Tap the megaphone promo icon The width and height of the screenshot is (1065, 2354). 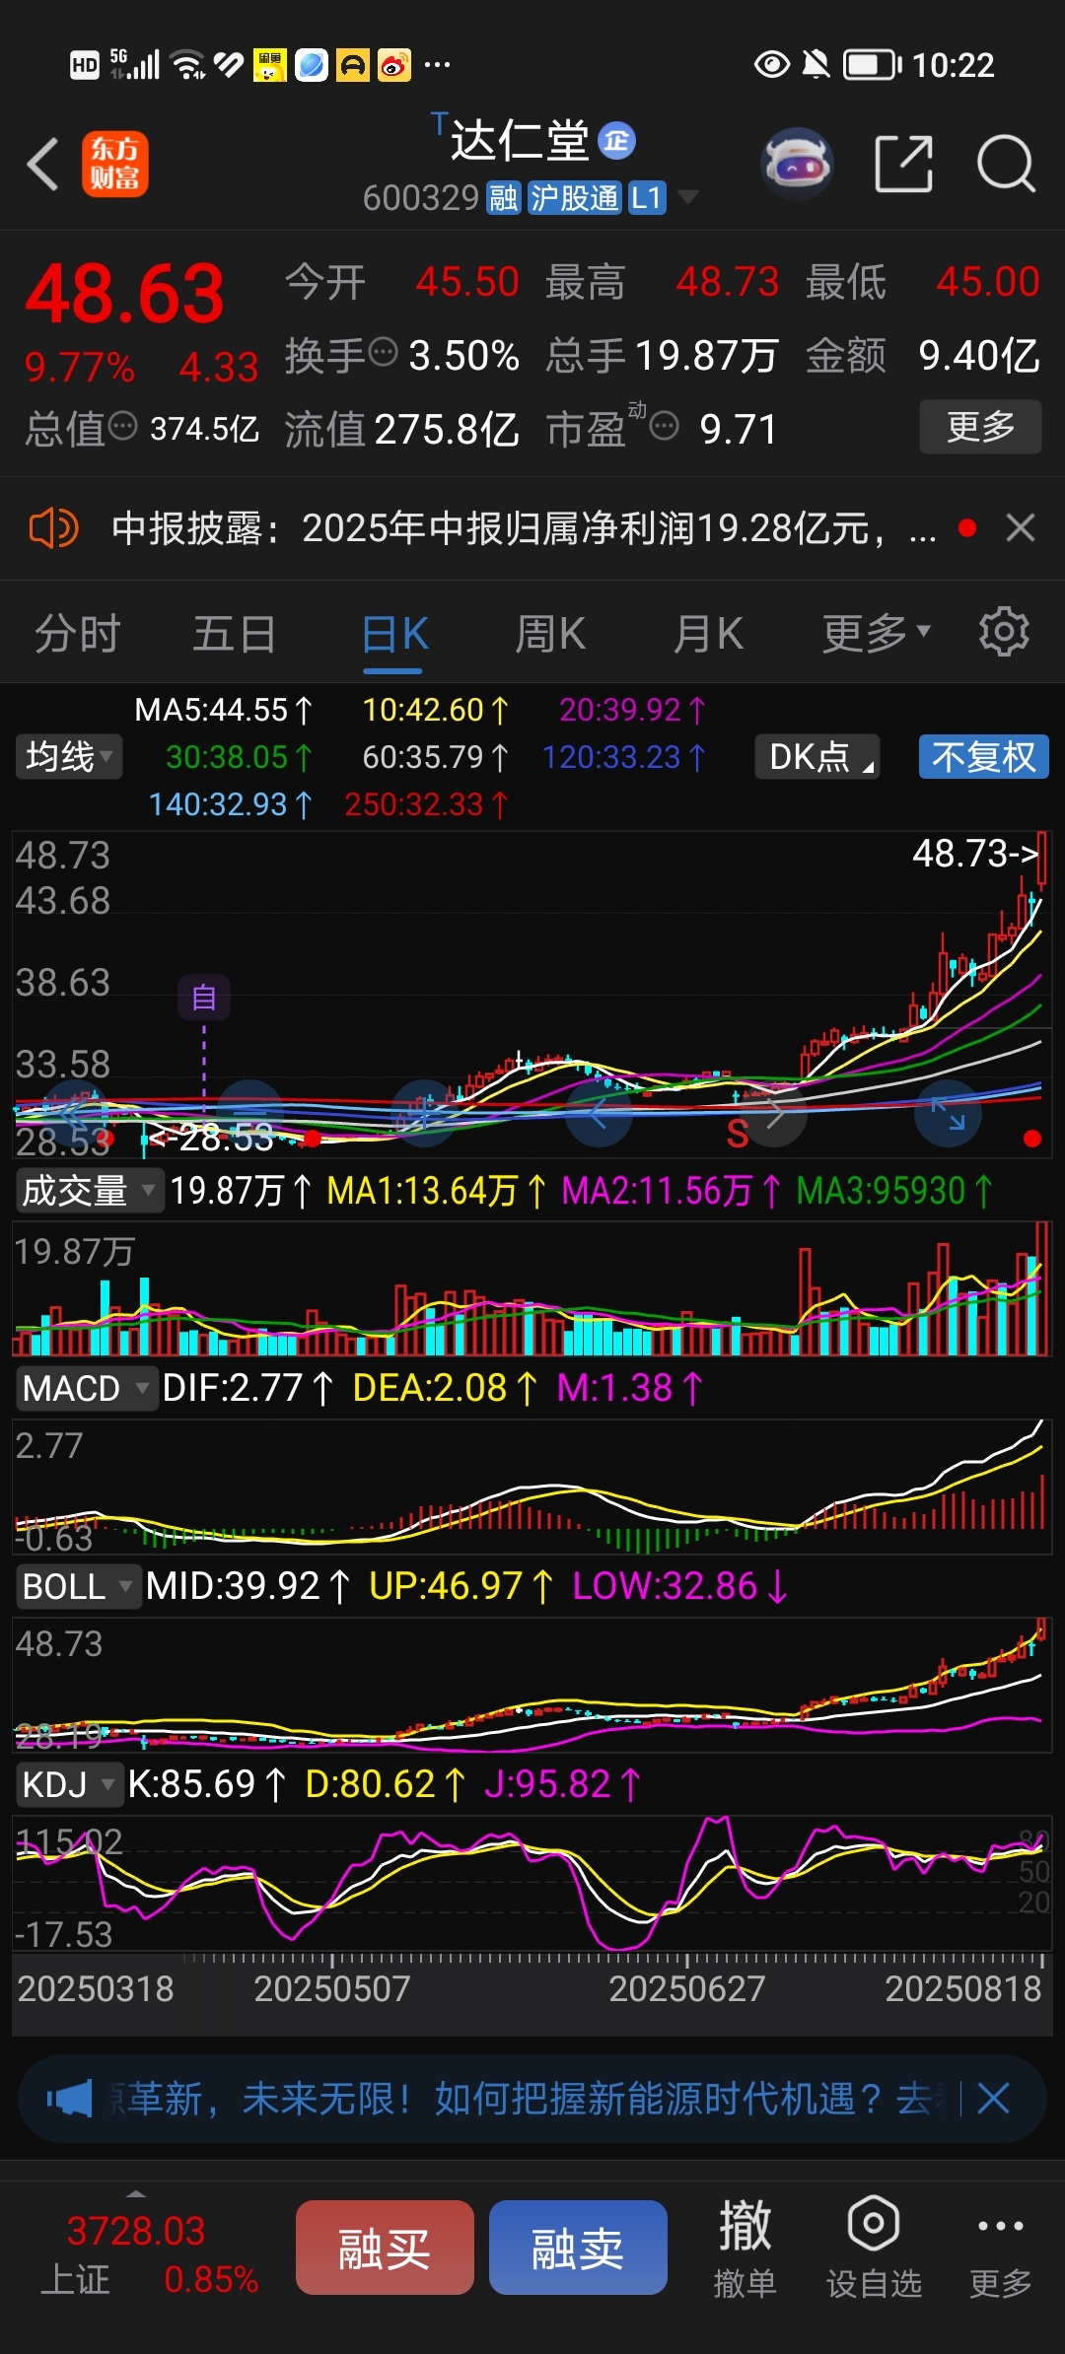click(x=70, y=2099)
